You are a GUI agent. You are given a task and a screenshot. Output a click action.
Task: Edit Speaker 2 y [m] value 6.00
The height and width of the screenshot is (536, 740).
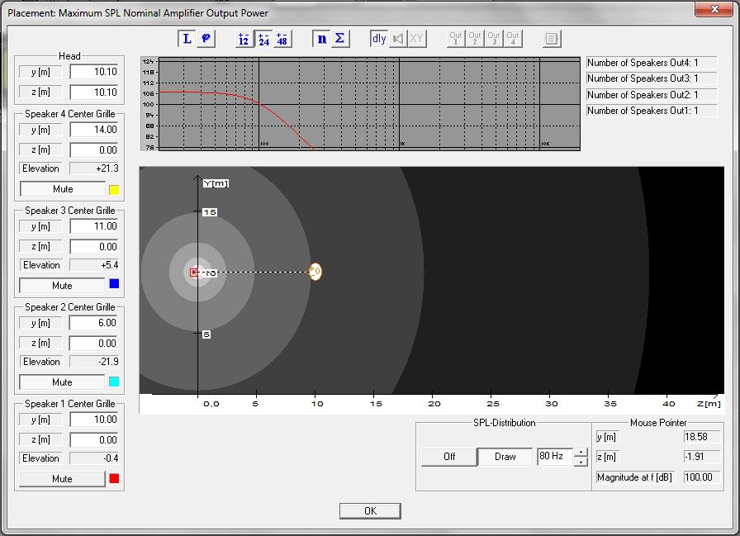pos(94,323)
